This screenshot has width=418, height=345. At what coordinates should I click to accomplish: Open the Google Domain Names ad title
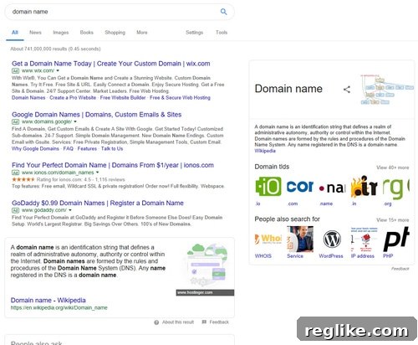click(97, 115)
